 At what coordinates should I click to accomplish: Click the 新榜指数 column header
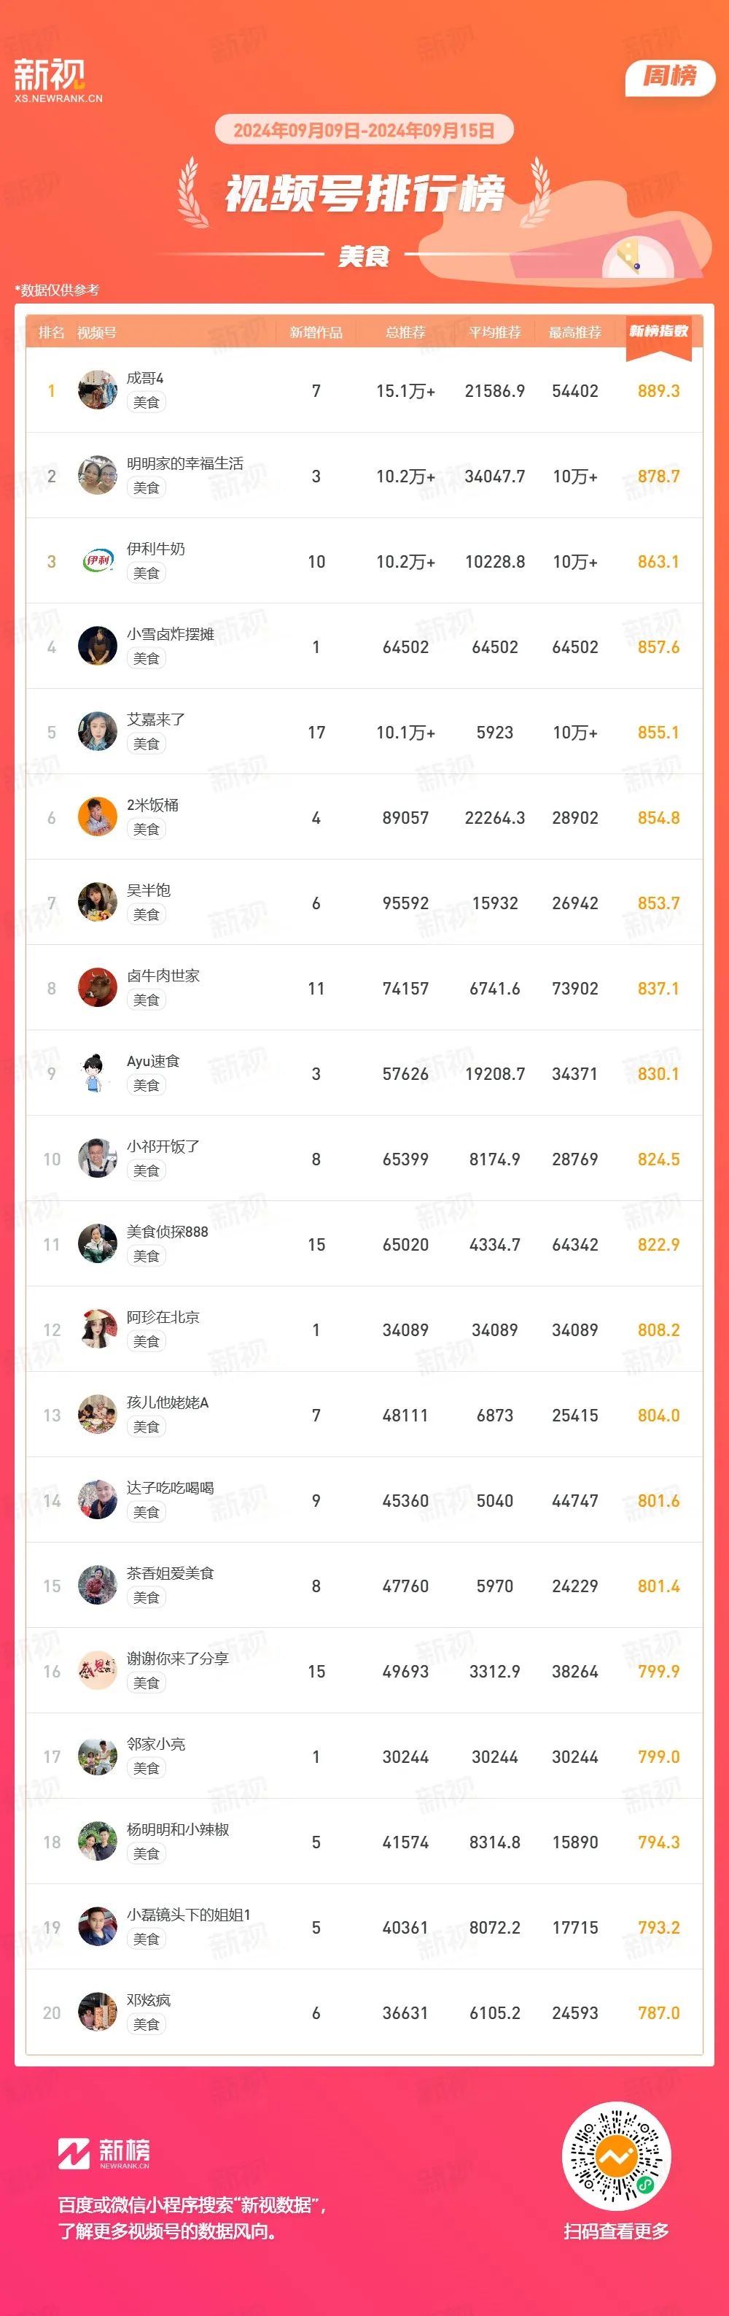point(659,332)
